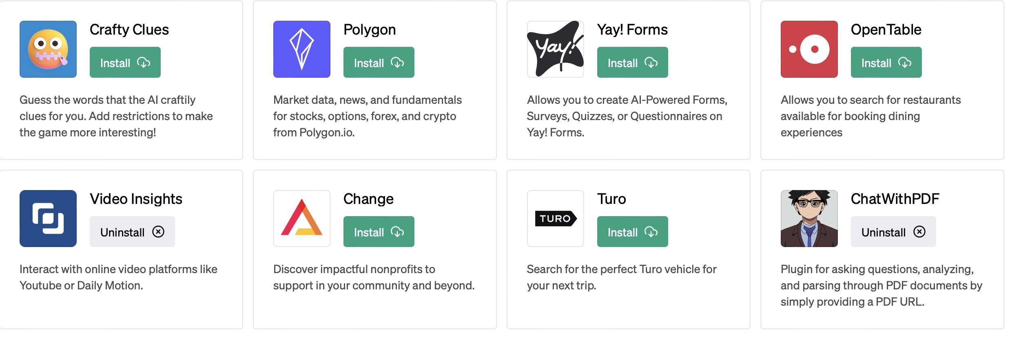Install the OpenTable plugin

tap(886, 62)
